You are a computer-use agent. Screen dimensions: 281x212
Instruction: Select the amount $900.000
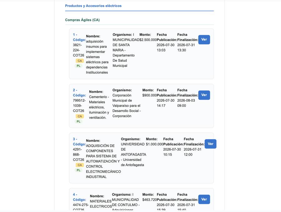point(150,95)
